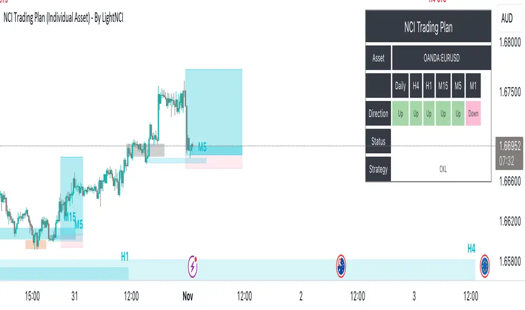Click the 1.67500 price axis label
The width and height of the screenshot is (525, 310).
[x=509, y=92]
